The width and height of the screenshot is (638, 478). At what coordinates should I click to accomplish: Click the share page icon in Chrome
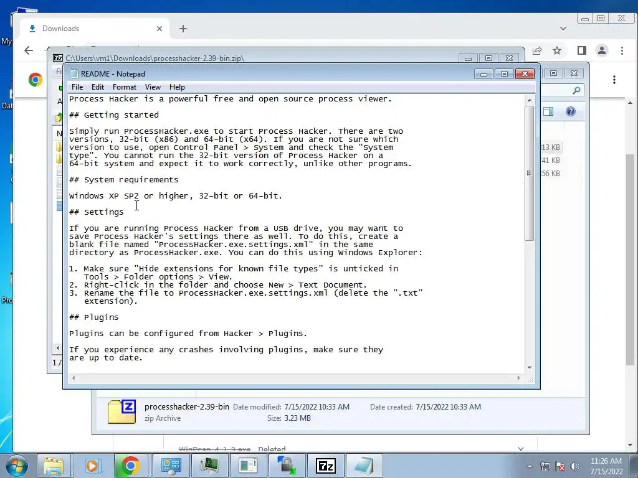(537, 50)
